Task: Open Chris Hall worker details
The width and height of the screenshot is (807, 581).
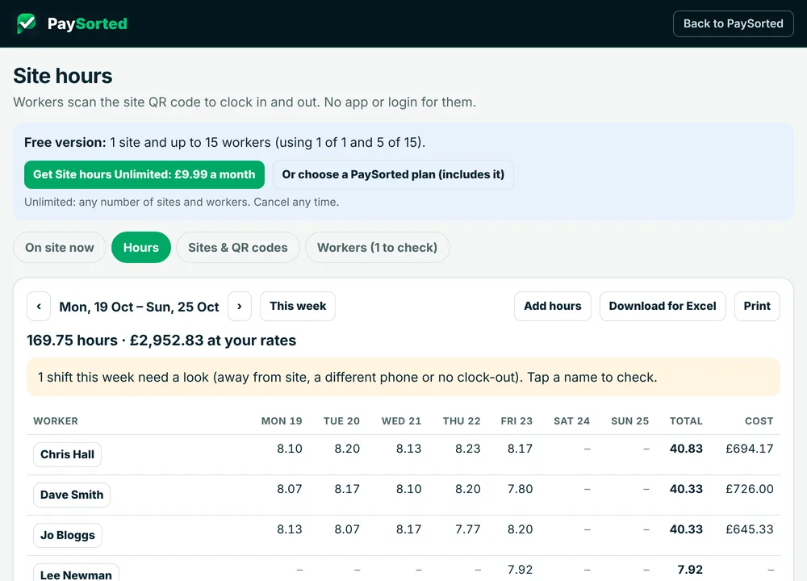Action: pyautogui.click(x=68, y=454)
